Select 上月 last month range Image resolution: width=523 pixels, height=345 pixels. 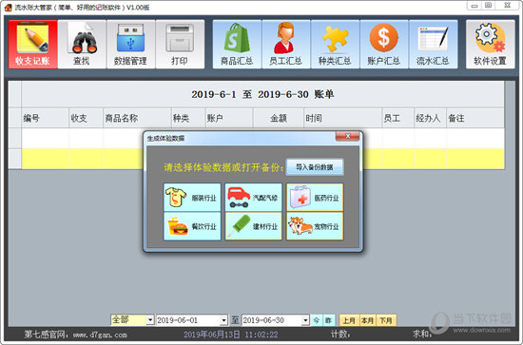click(x=349, y=320)
